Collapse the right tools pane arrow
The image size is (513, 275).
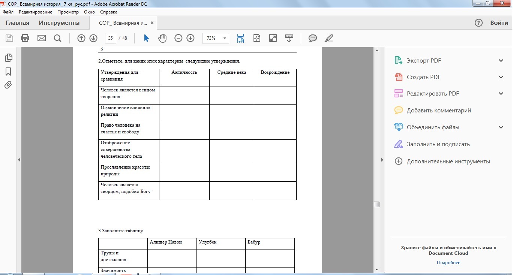[382, 160]
